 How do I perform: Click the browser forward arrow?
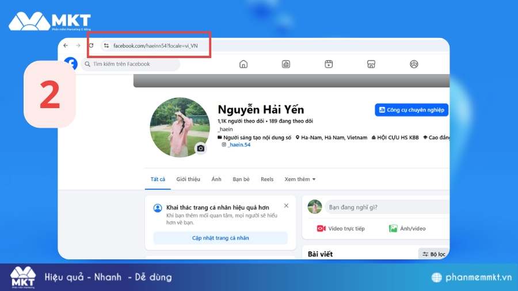pyautogui.click(x=78, y=45)
